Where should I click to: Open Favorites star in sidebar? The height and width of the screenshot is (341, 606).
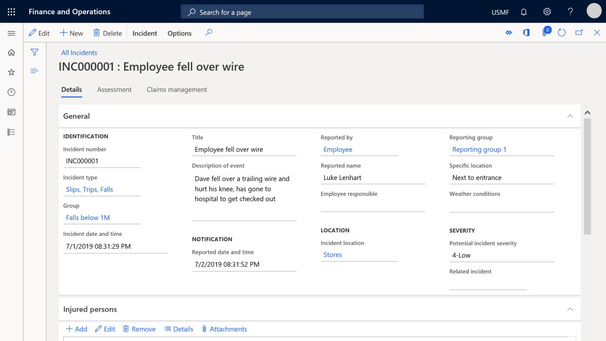click(11, 72)
